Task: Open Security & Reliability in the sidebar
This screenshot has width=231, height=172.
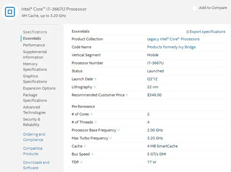Action: (31, 122)
